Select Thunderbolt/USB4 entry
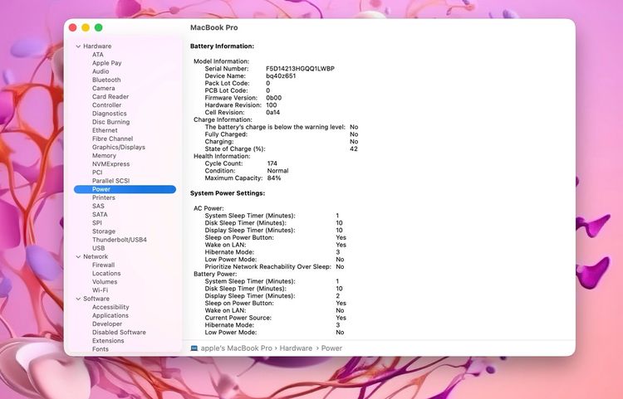Image resolution: width=623 pixels, height=399 pixels. coord(120,240)
